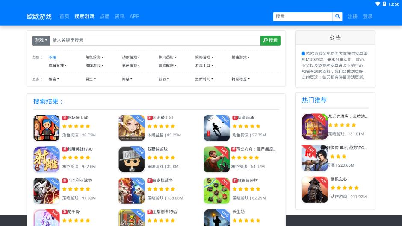Screen dimensions: 402x226
Task: Select the 不限 type filter
Action: [53, 58]
